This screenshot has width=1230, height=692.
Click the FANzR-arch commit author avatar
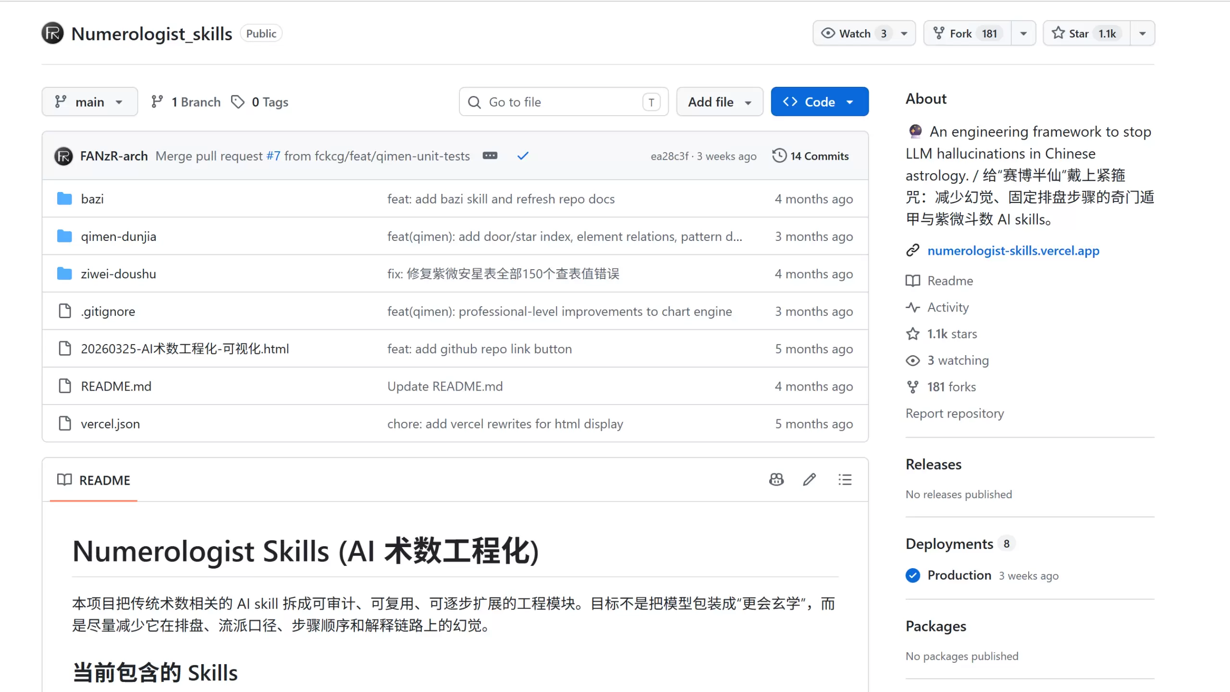coord(63,156)
